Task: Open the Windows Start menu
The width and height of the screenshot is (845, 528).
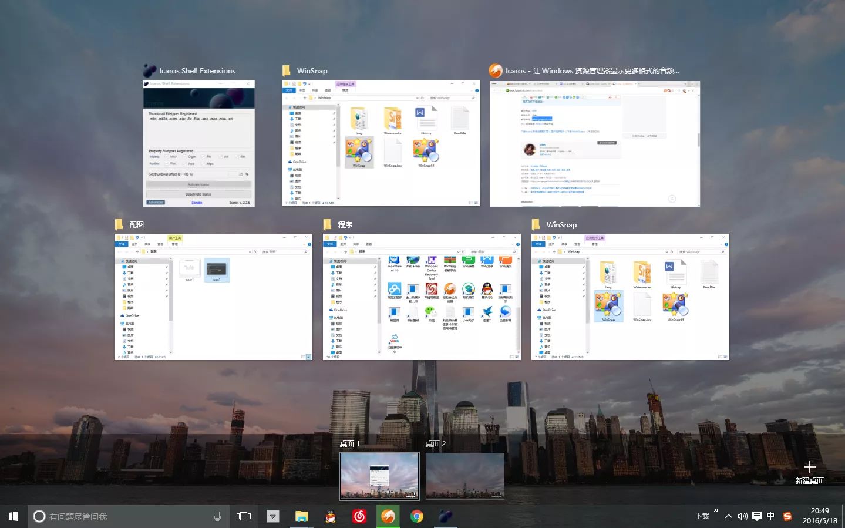Action: [14, 516]
